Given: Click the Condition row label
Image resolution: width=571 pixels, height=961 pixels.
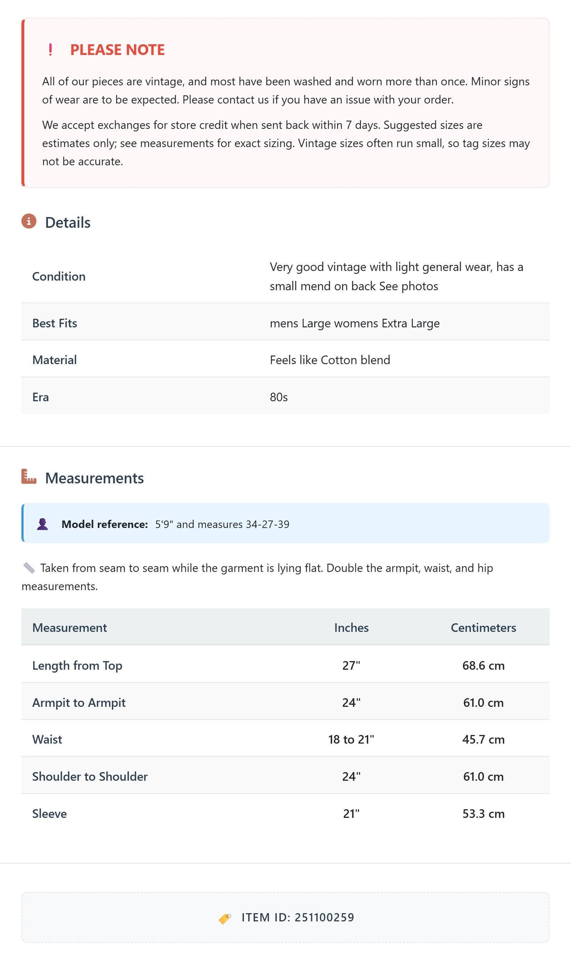Looking at the screenshot, I should [59, 276].
